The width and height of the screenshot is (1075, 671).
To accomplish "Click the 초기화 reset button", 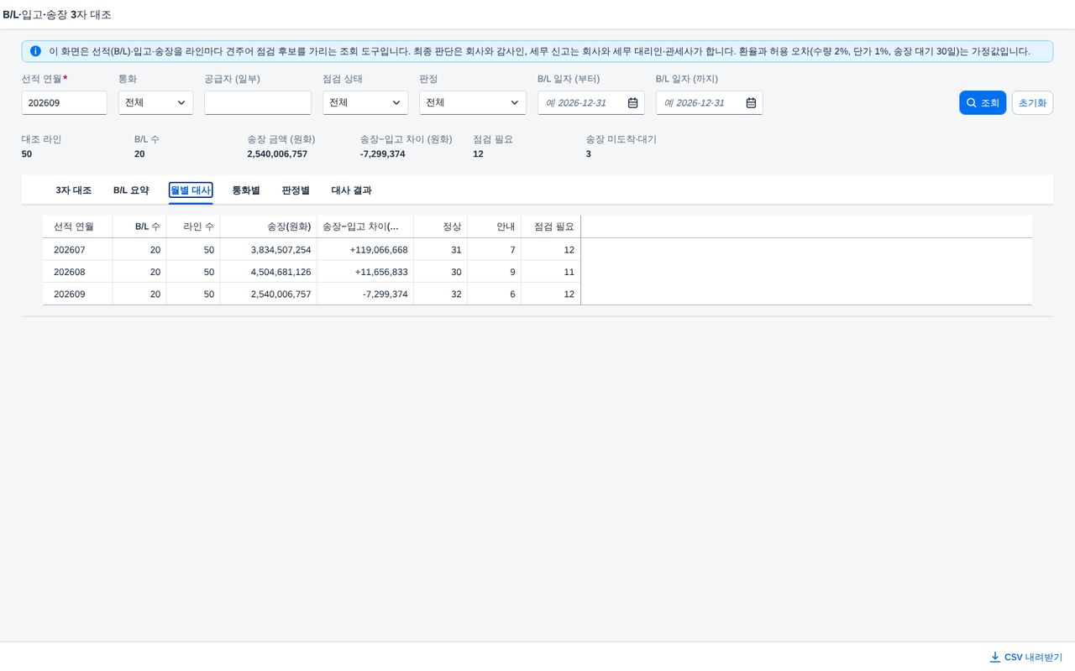I will 1032,102.
